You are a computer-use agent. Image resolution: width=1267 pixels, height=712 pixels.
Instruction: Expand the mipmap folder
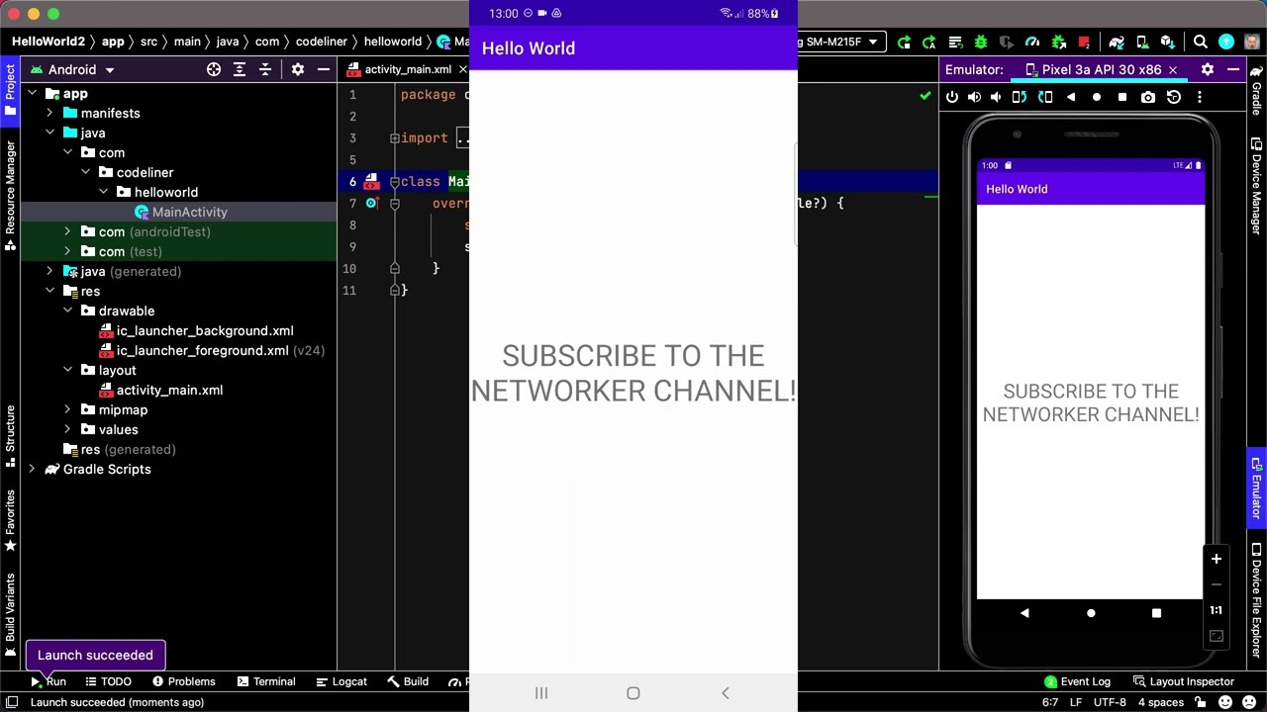coord(67,409)
